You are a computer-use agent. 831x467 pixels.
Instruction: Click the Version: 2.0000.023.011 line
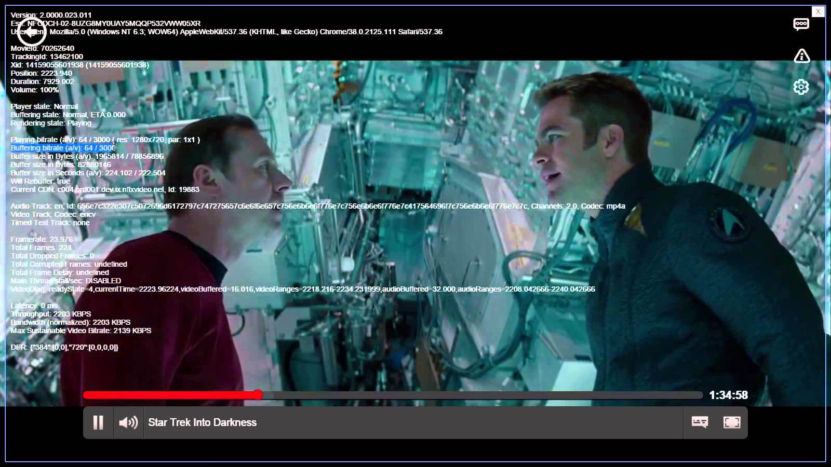click(51, 15)
